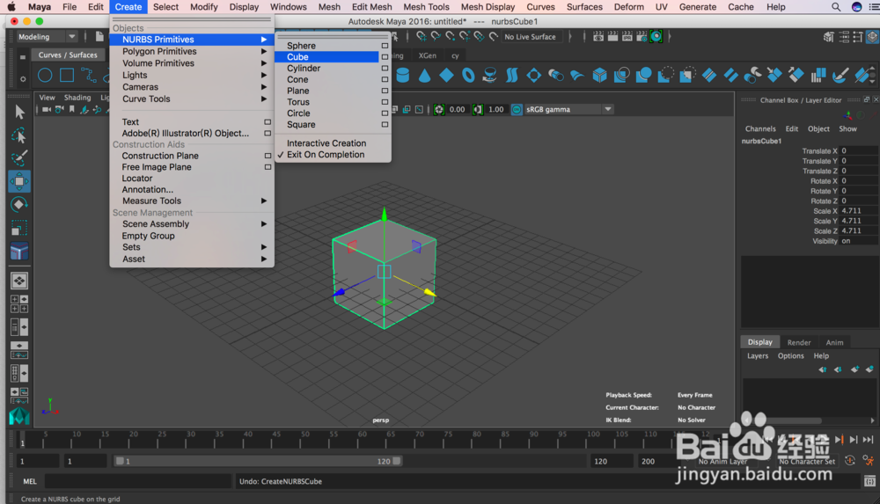The height and width of the screenshot is (504, 880).
Task: Click the create new layer icon
Action: click(854, 369)
